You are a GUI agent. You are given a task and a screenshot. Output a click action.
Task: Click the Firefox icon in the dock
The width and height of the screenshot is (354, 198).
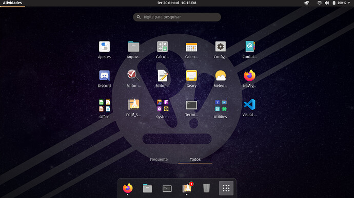pyautogui.click(x=128, y=188)
